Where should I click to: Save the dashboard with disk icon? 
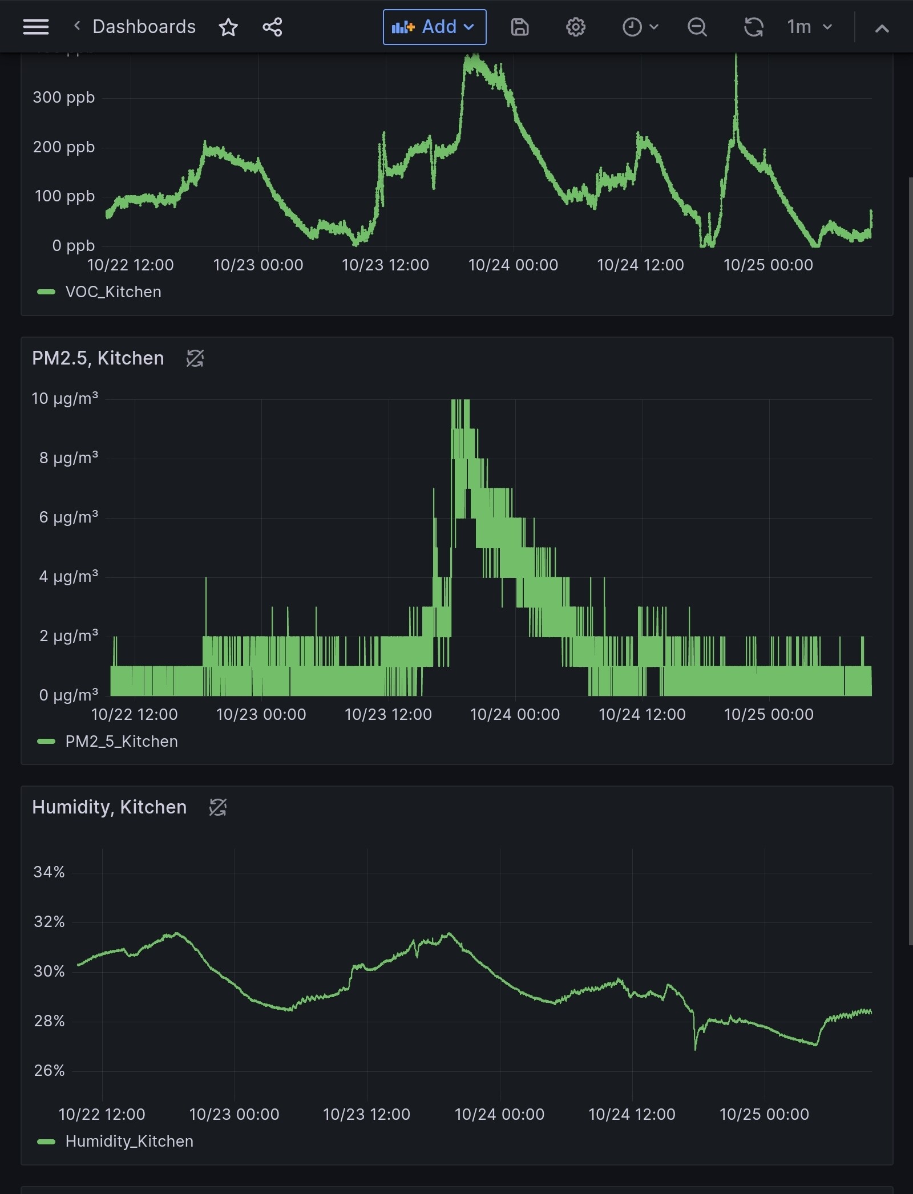[519, 27]
